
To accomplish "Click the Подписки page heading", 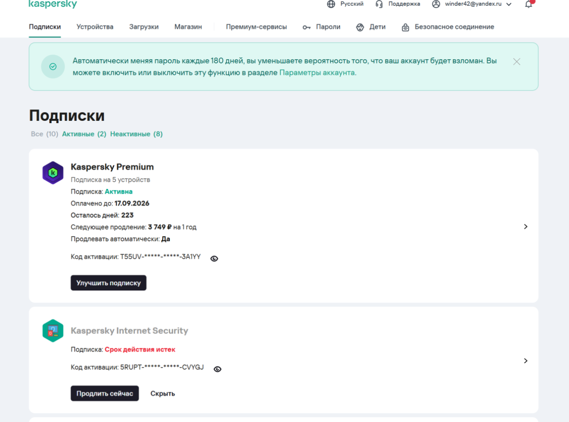I will (x=67, y=116).
